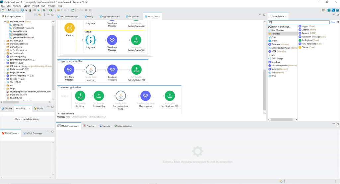Screen dimensions: 340x184
Task: Expand src/main/java folder
Action: coord(5,41)
